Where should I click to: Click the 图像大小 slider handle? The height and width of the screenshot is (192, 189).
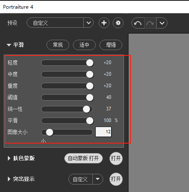49,132
